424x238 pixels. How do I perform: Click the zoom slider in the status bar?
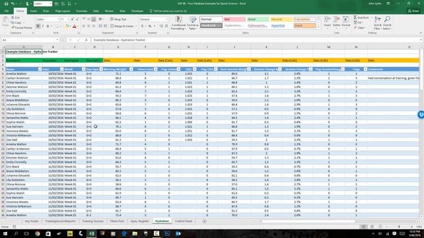(399, 227)
